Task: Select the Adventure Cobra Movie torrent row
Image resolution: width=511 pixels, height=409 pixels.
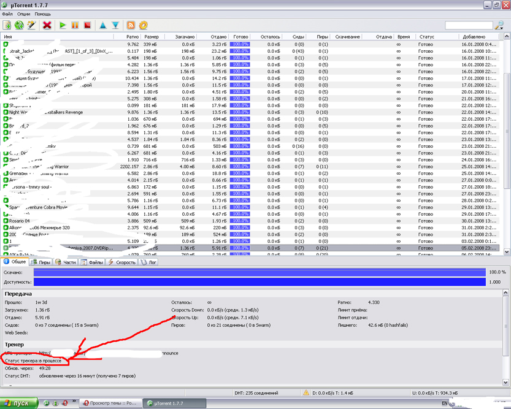Action: coord(250,207)
